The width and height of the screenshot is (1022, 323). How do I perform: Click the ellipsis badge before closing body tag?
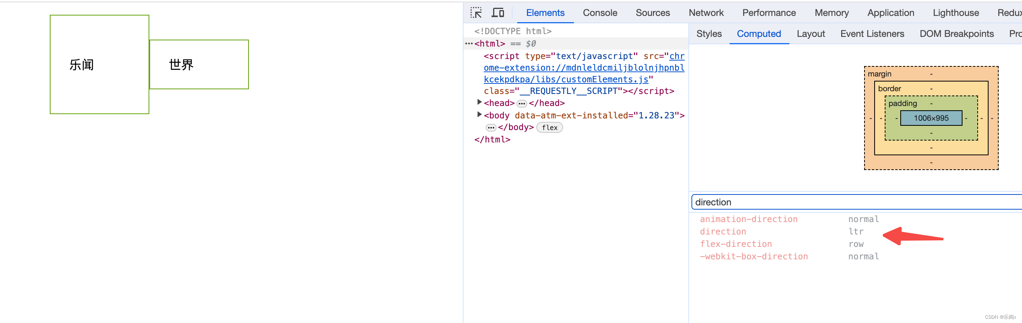point(491,127)
